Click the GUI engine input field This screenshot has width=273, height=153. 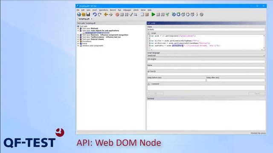206,62
